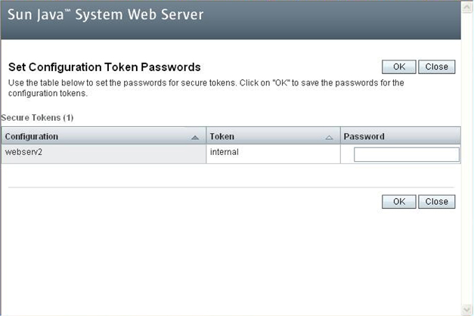
Task: Click the instruction text about secure tokens
Action: pyautogui.click(x=206, y=88)
